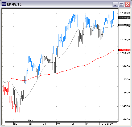Click the small box at time axis left end
The height and width of the screenshot is (127, 132).
click(3, 123)
